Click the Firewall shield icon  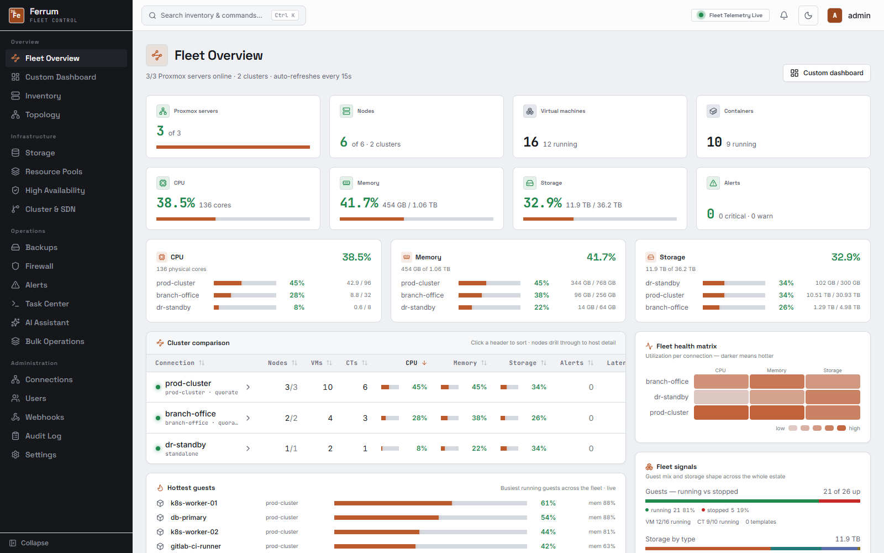[15, 266]
